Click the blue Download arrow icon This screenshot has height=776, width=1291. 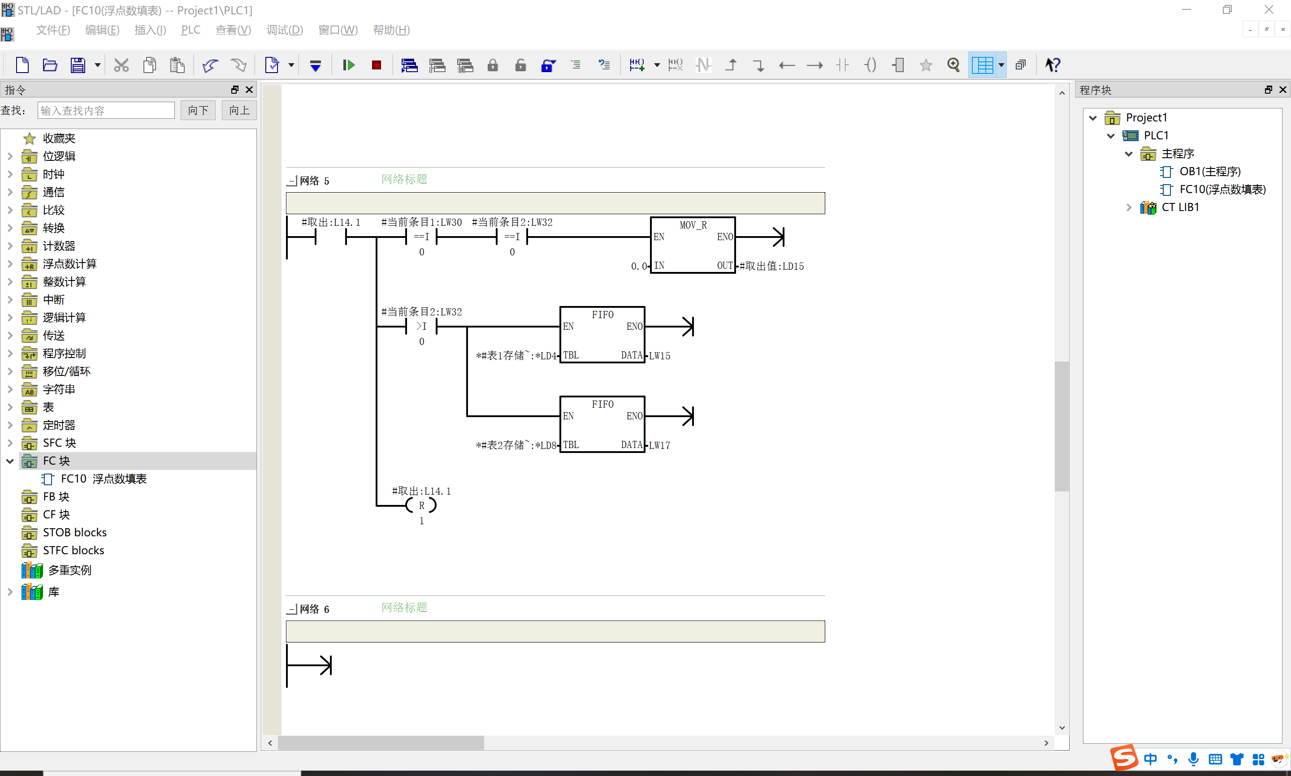tap(316, 65)
